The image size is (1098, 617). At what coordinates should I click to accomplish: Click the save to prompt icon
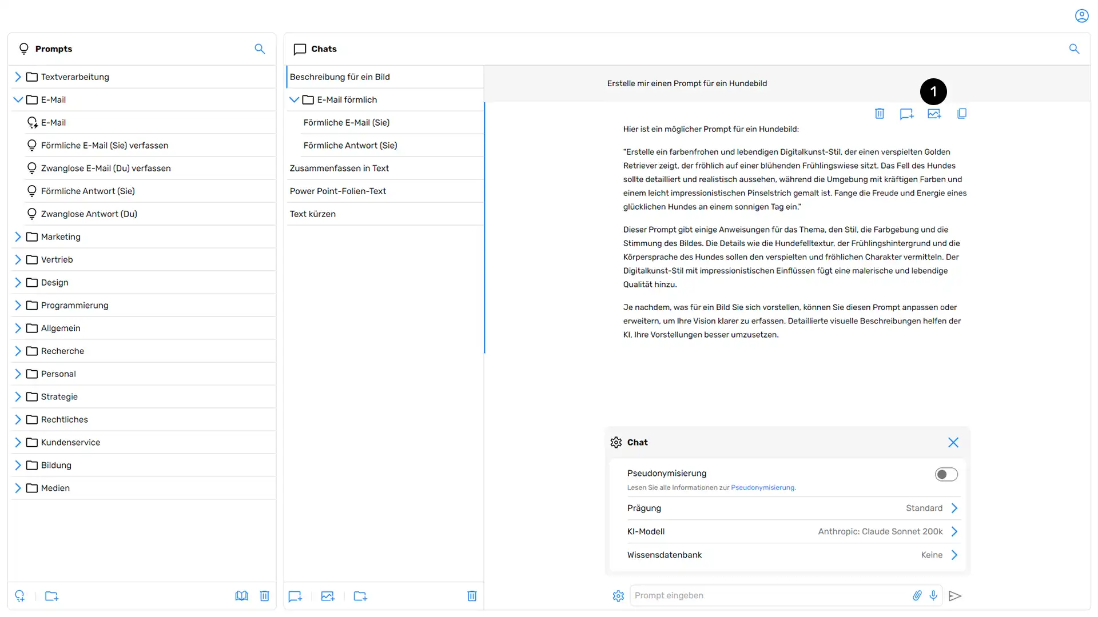coord(906,113)
